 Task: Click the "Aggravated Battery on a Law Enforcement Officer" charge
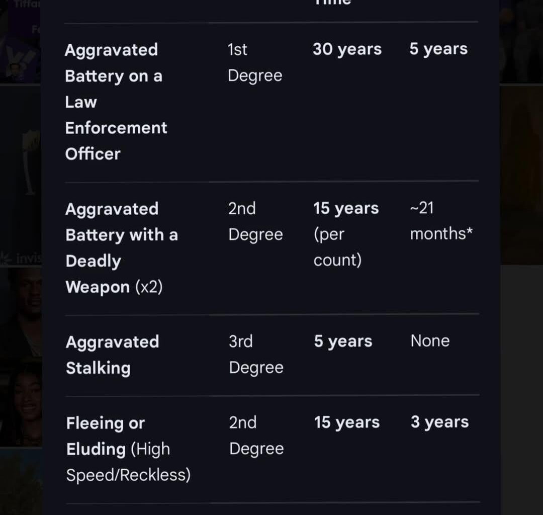pos(116,102)
